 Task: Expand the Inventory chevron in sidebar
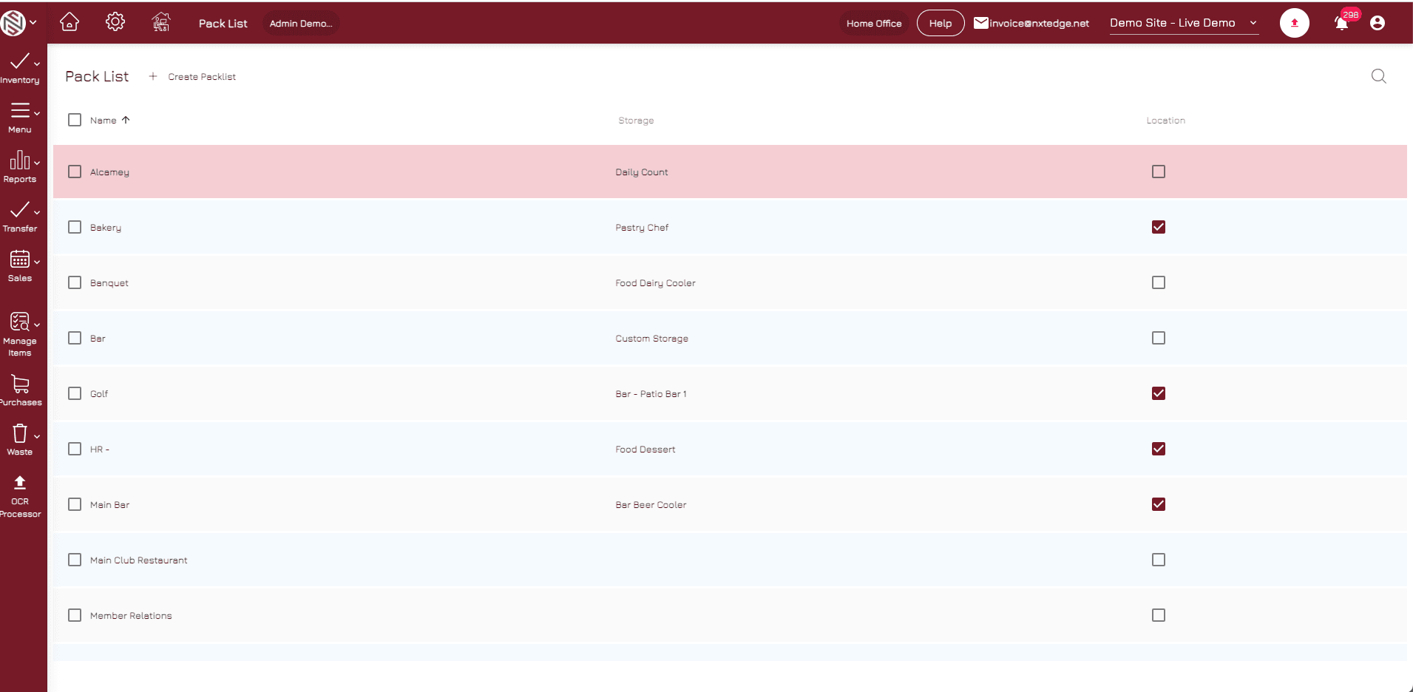[37, 64]
